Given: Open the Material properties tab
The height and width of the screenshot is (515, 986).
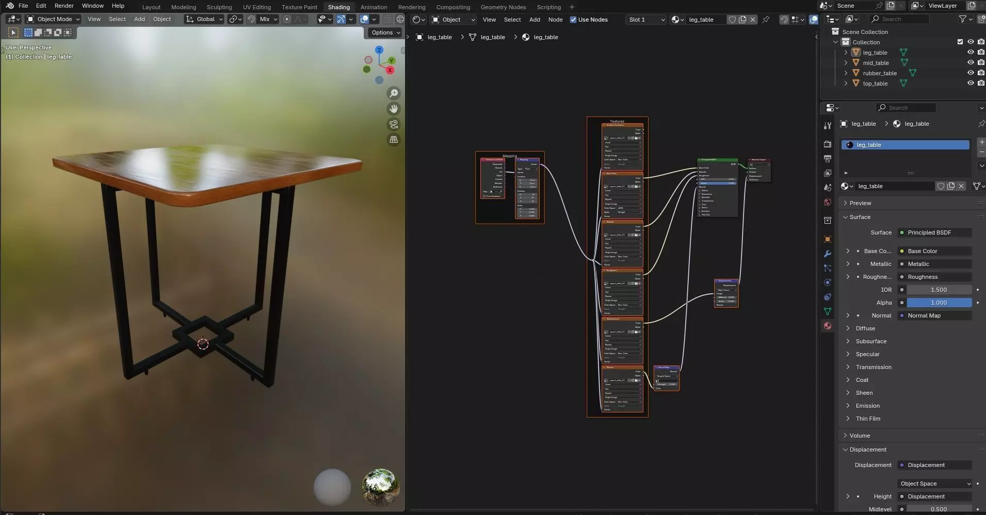Looking at the screenshot, I should pos(828,326).
